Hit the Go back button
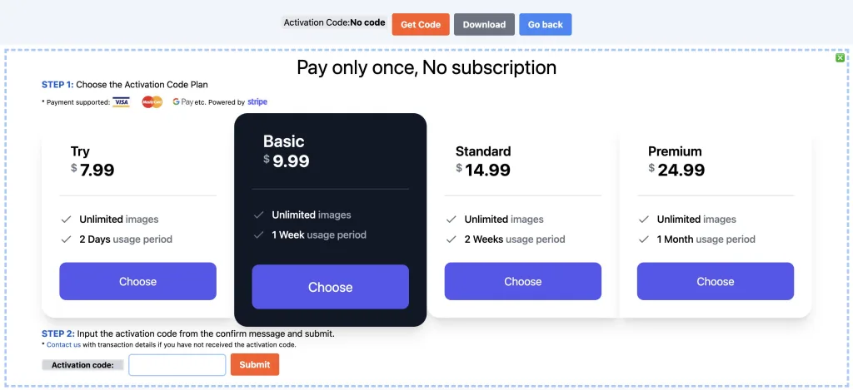The height and width of the screenshot is (390, 853). click(545, 24)
